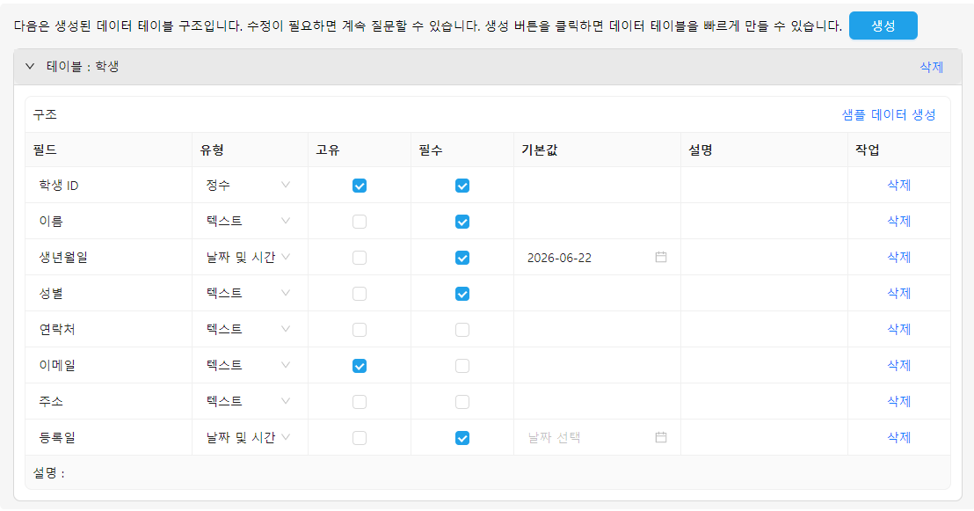
Task: Uncheck 고유 checkbox for 이메일
Action: pos(359,366)
